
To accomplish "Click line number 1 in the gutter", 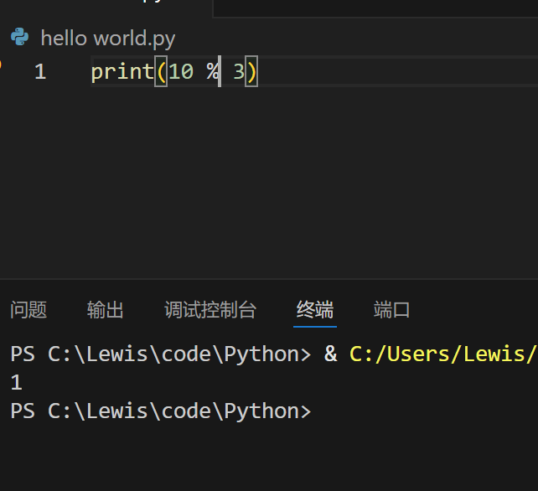I will coord(40,72).
